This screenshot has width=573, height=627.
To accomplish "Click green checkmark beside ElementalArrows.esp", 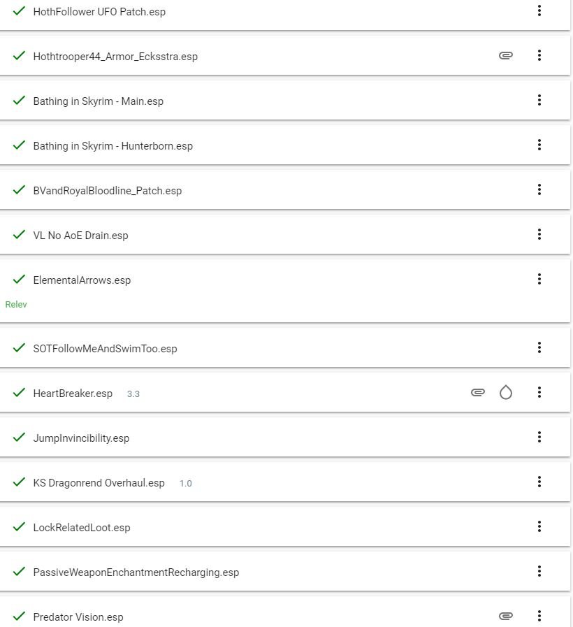I will (19, 280).
